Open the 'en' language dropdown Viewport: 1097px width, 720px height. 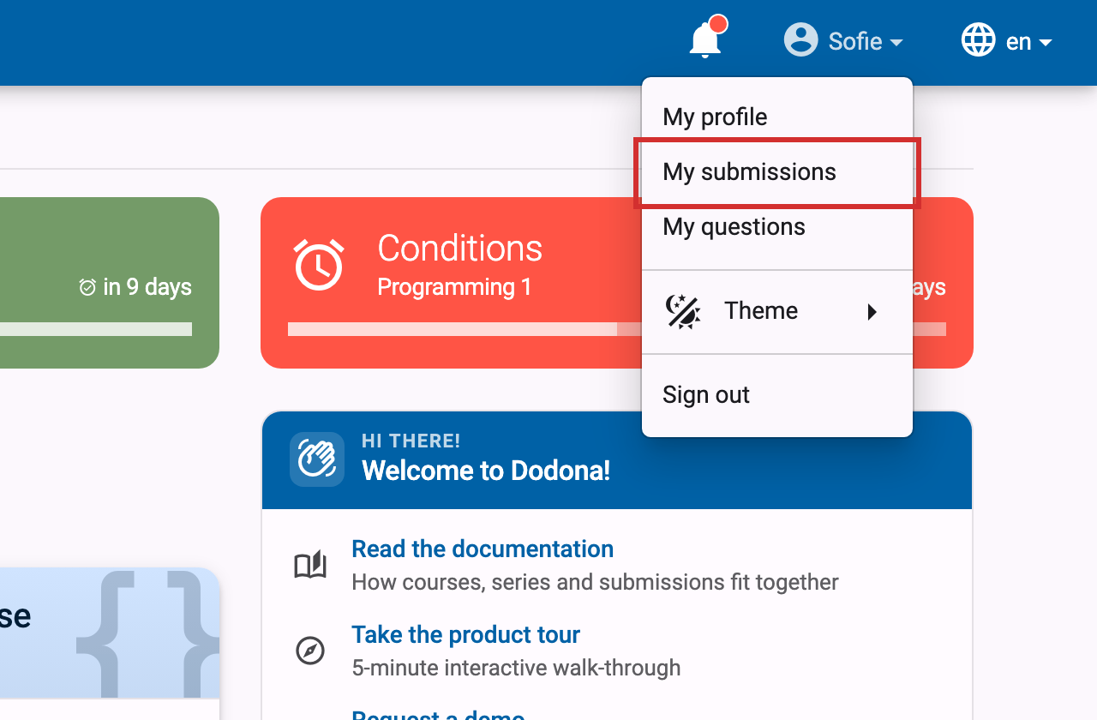1007,40
